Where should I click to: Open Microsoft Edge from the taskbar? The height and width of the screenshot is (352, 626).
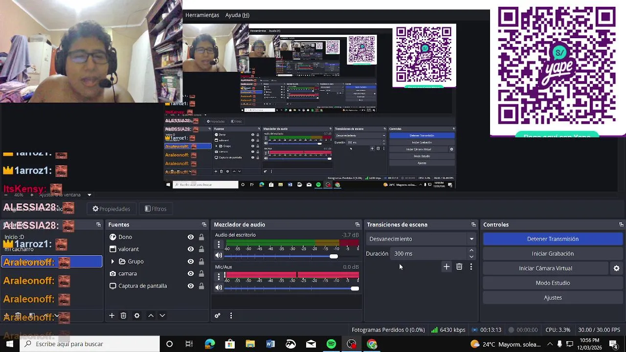coord(209,344)
